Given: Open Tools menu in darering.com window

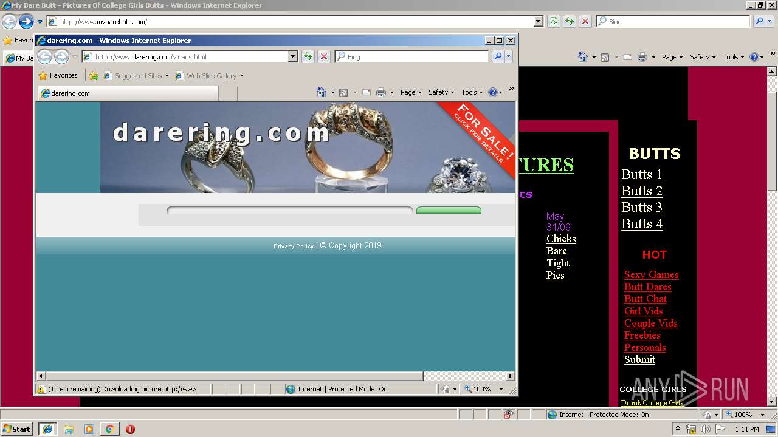Looking at the screenshot, I should click(472, 92).
